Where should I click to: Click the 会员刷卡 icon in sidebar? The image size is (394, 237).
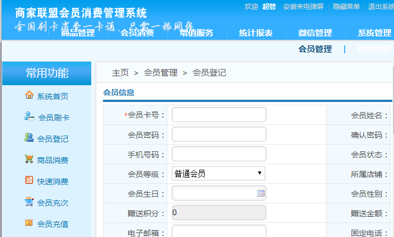click(29, 117)
